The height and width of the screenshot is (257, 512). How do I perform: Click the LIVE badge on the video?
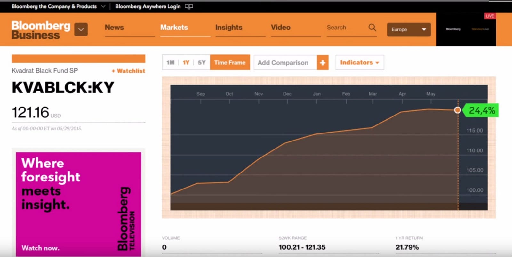coord(490,16)
